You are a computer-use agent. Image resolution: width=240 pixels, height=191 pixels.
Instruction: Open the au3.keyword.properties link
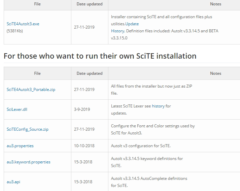[x=29, y=162]
